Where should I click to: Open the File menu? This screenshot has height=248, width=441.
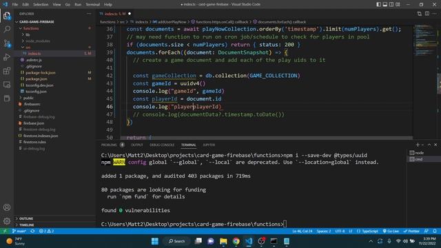(15, 5)
